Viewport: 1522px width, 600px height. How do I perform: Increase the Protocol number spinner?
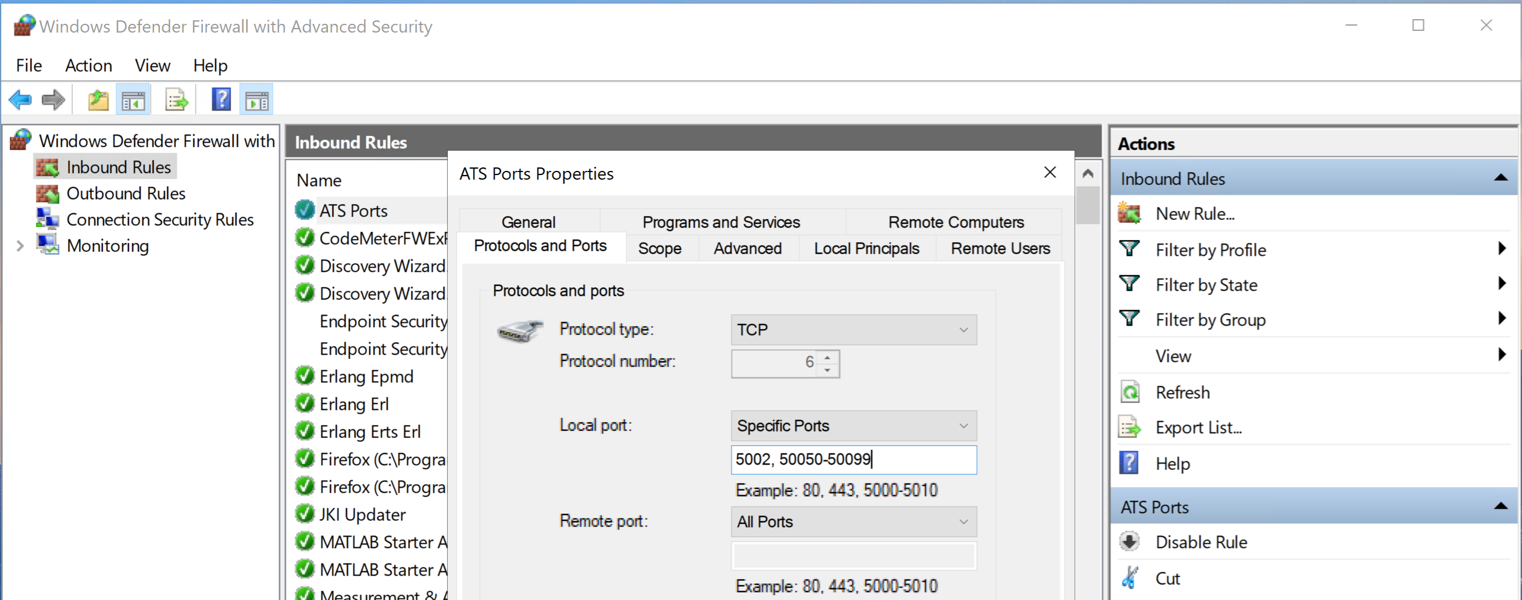828,357
